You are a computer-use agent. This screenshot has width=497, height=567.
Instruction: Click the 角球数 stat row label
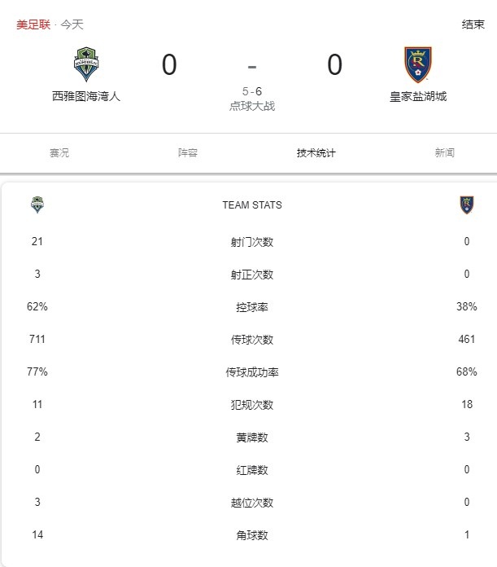click(252, 534)
